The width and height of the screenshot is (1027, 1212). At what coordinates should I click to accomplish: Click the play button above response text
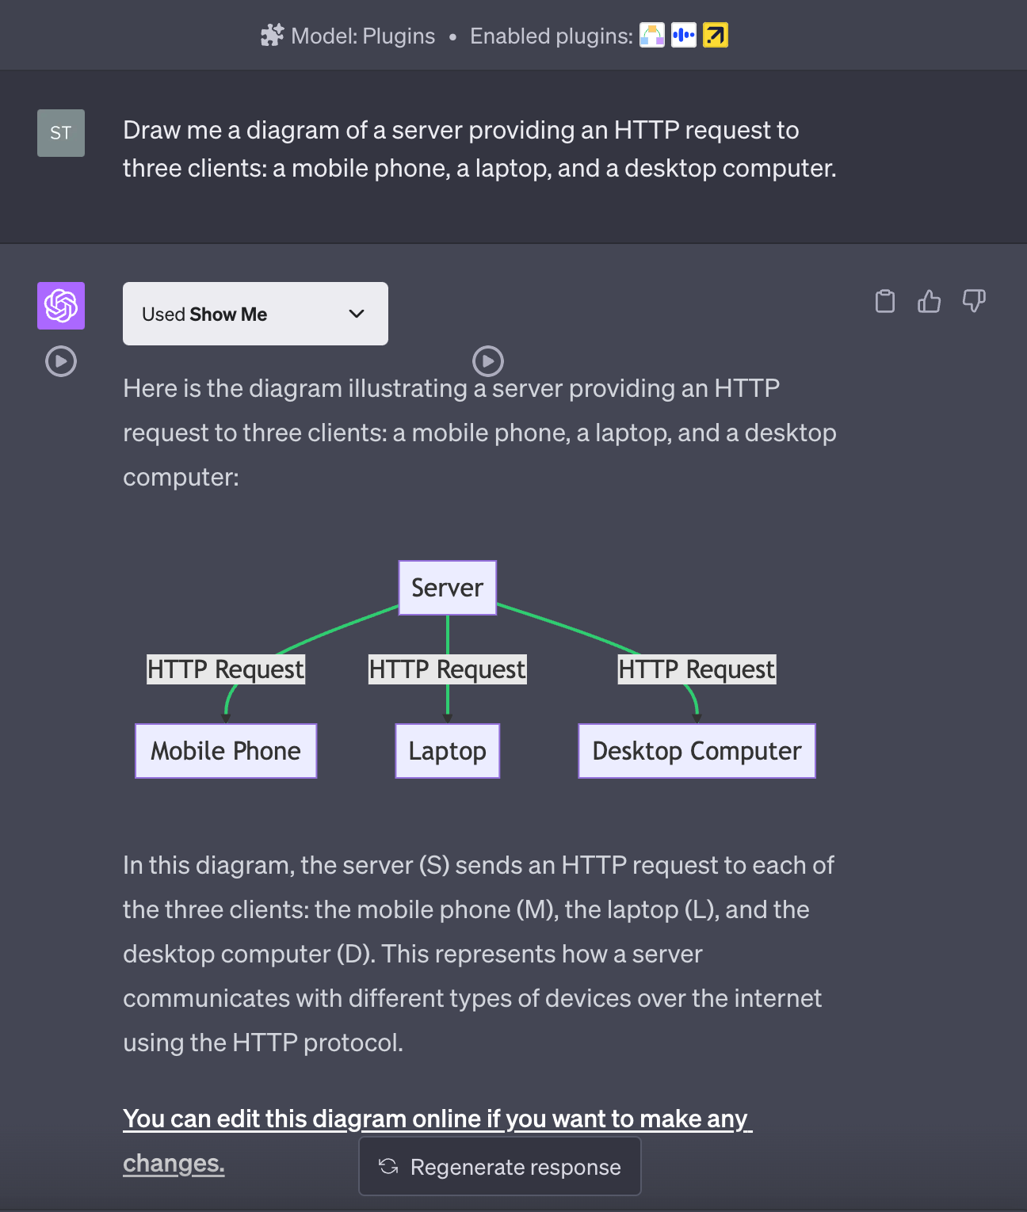(x=488, y=361)
